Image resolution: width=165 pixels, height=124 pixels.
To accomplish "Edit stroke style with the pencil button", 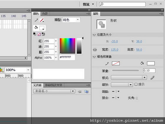I will pos(152,78).
